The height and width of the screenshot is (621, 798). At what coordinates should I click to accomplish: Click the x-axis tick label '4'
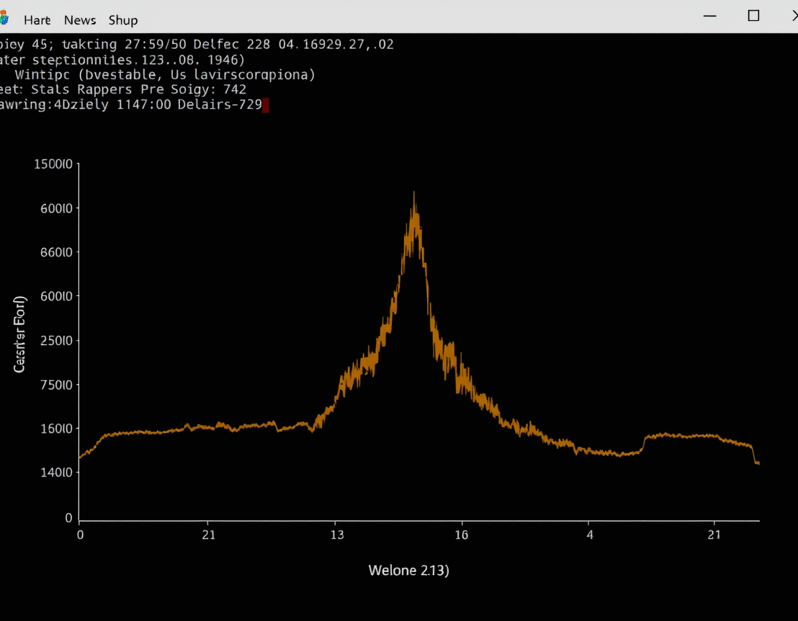[x=590, y=535]
